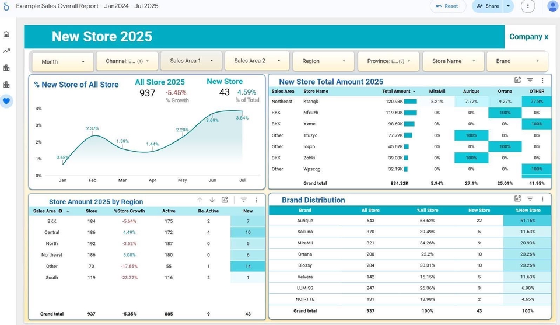The image size is (560, 325).
Task: Click filter icon in Store Amount by Region
Action: tap(244, 200)
